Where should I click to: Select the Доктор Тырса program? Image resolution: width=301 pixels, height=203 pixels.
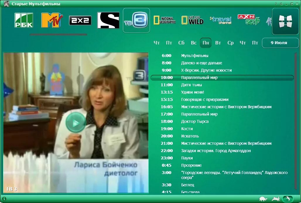pos(222,121)
